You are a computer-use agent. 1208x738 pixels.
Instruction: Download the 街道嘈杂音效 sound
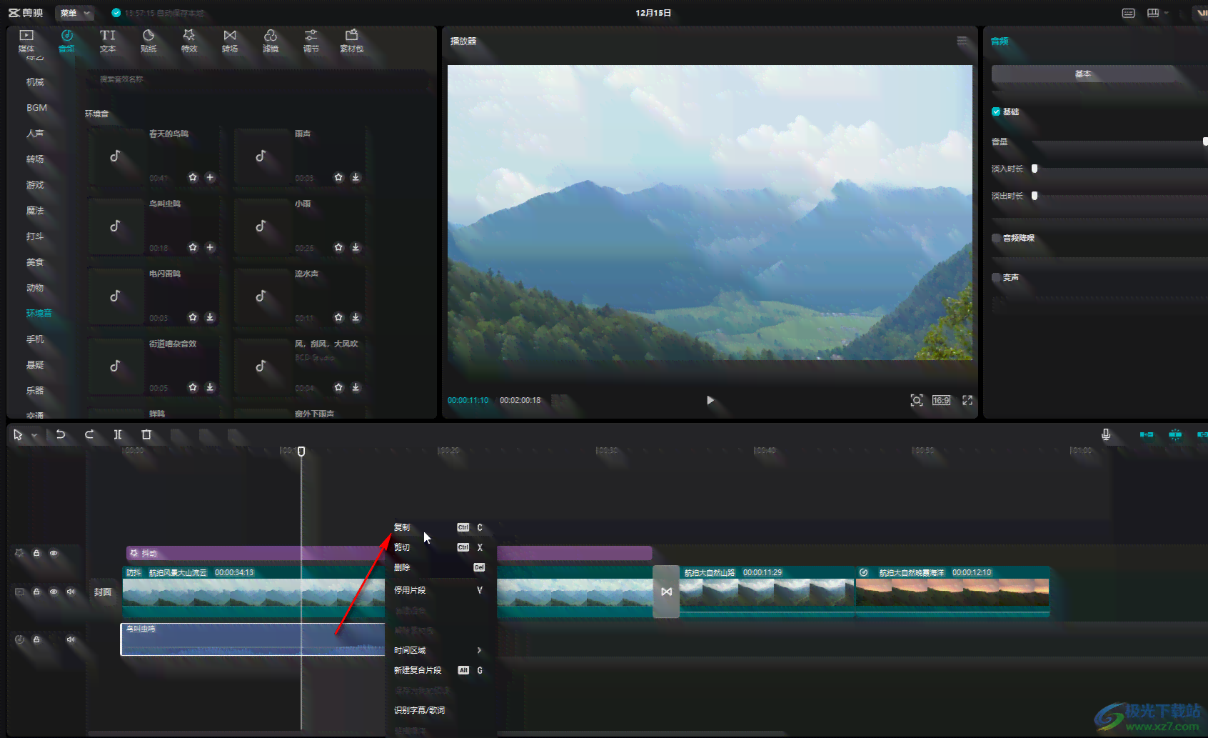(210, 387)
